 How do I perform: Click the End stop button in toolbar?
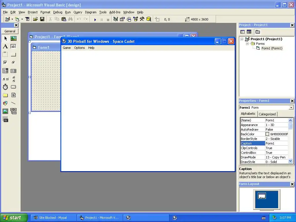108,19
